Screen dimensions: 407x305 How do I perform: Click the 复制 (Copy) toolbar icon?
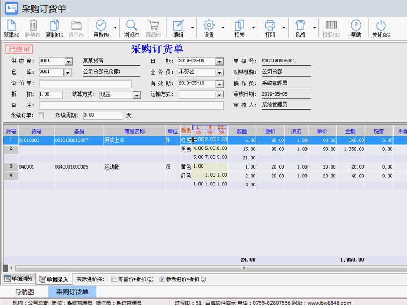54,26
